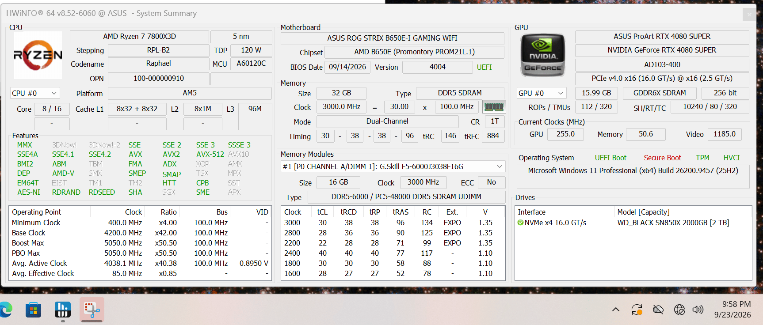This screenshot has height=325, width=763.
Task: Open Snipping Tool taskbar icon
Action: point(92,310)
